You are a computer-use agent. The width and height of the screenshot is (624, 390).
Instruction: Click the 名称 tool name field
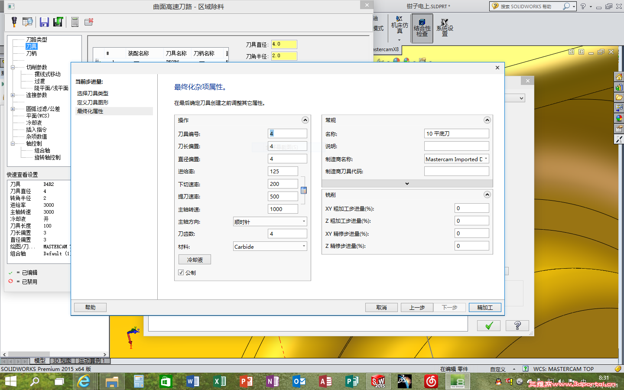coord(457,133)
